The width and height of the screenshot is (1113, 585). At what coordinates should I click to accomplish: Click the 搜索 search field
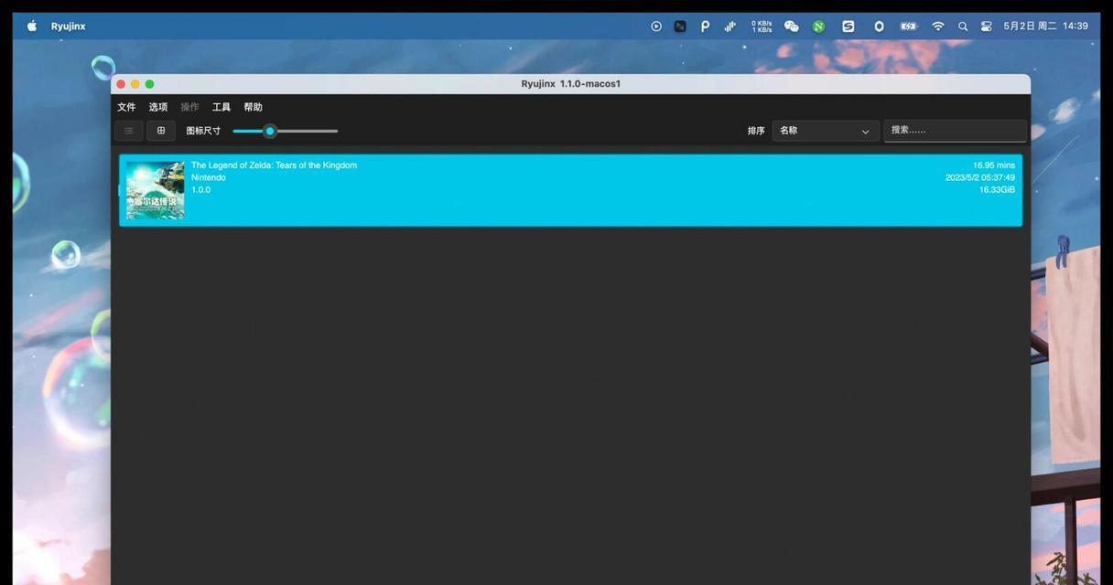point(955,130)
